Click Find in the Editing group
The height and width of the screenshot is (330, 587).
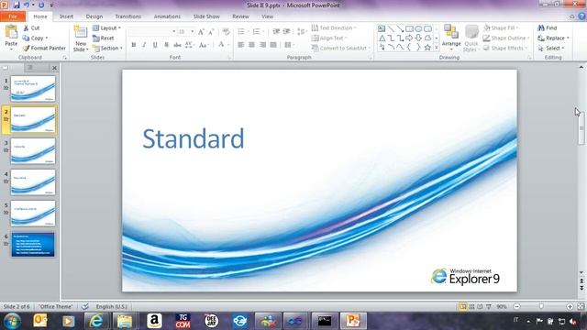pos(548,28)
